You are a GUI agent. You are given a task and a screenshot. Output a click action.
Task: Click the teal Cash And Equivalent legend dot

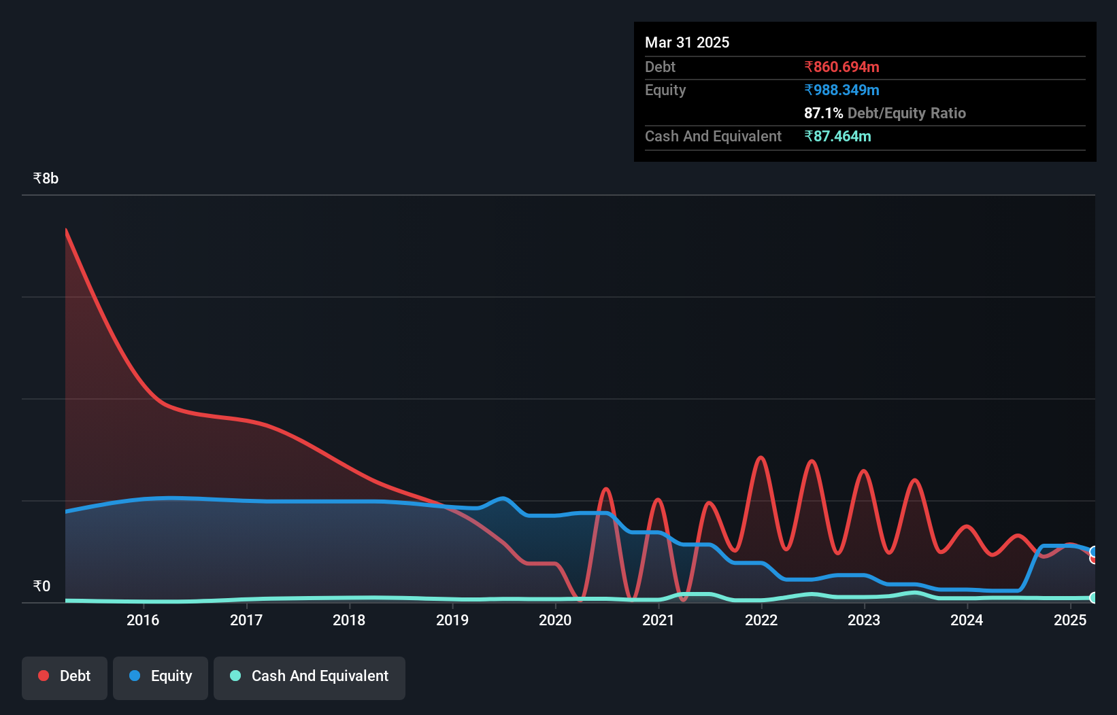pos(235,676)
